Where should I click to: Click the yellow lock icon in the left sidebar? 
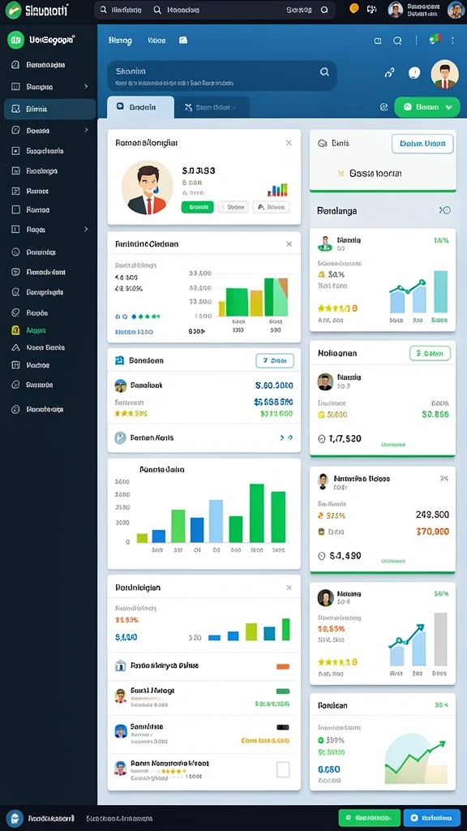coord(15,330)
